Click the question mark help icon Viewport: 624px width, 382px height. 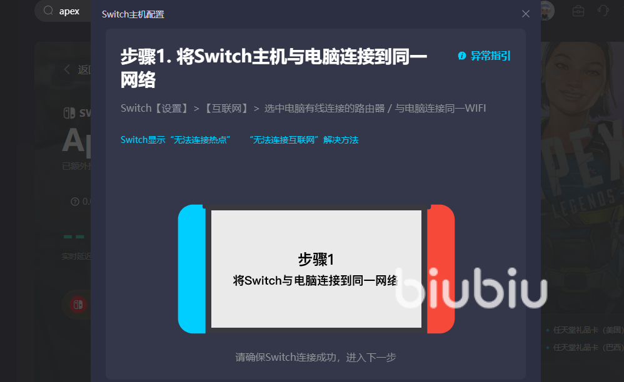[x=75, y=202]
